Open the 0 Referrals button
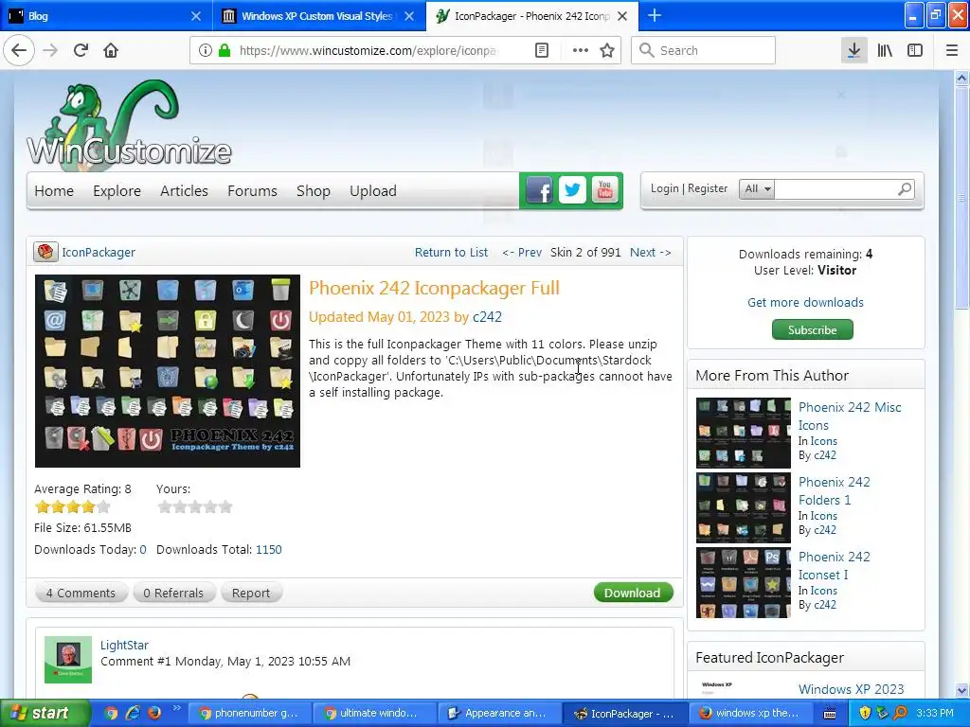970x727 pixels. click(x=174, y=593)
